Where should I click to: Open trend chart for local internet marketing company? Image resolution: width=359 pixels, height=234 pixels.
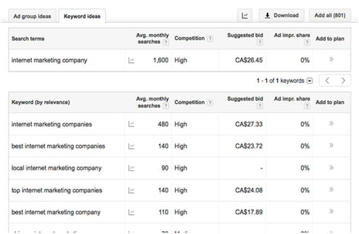click(x=131, y=168)
